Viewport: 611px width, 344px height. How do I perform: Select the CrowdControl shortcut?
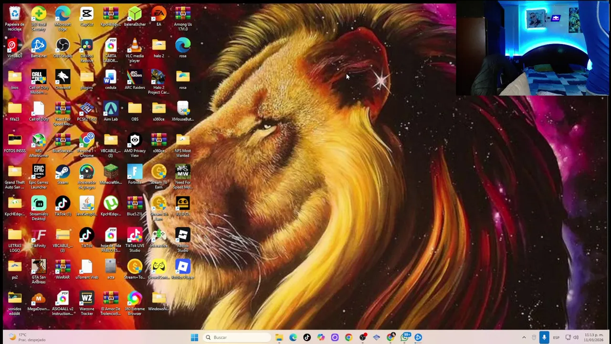(158, 269)
